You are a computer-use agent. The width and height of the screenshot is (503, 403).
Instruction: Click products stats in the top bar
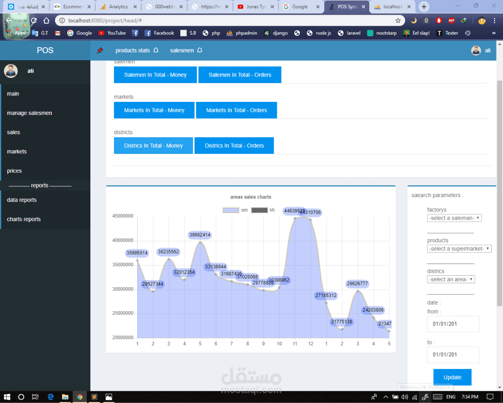point(132,50)
